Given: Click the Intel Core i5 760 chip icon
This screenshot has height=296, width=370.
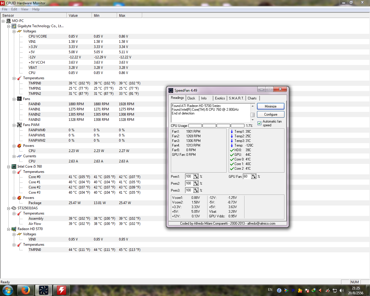Looking at the screenshot, I should click(14, 166).
